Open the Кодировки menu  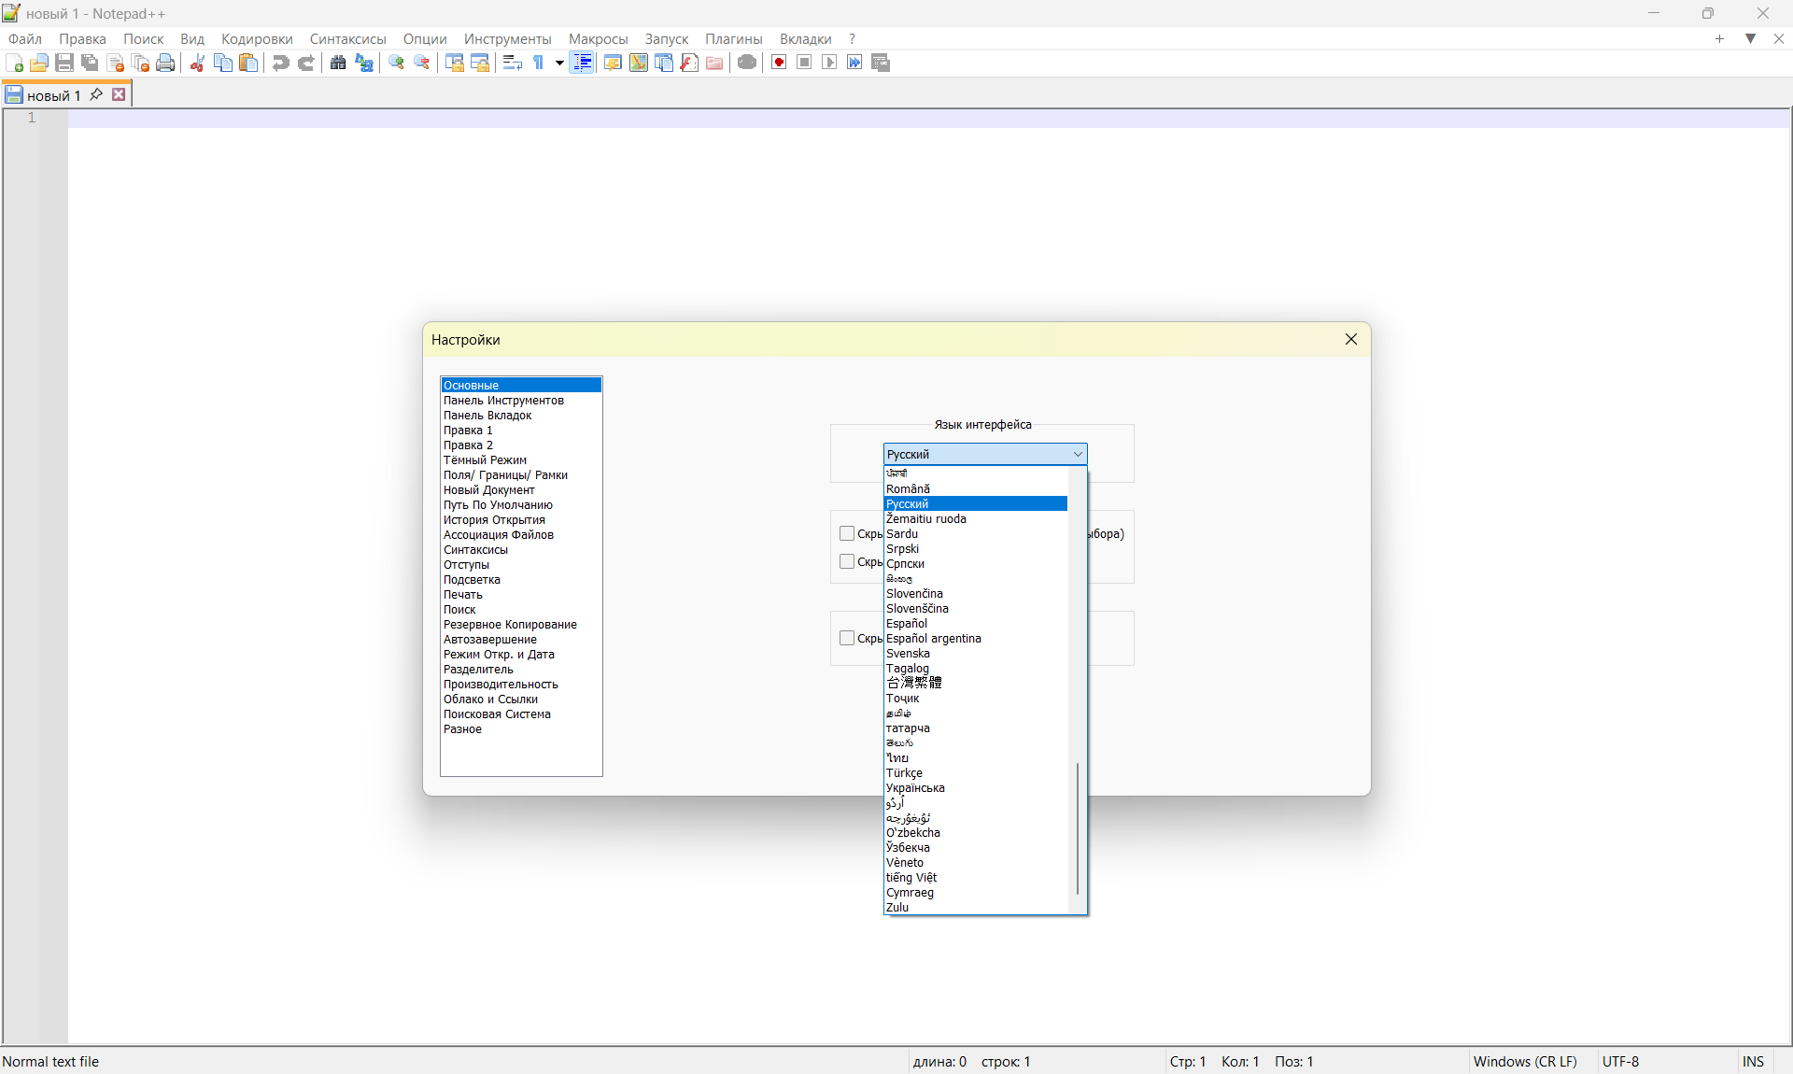coord(257,38)
